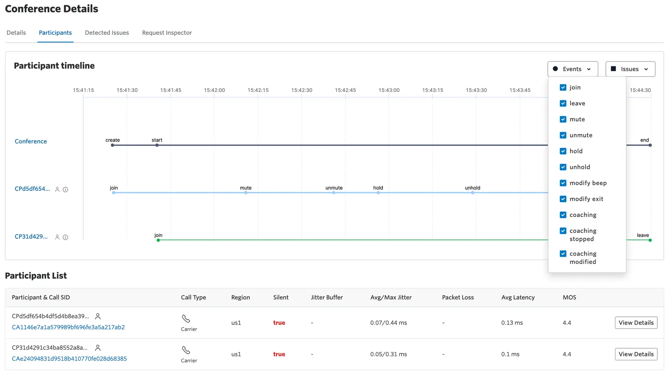View Details for the first participant
669x375 pixels.
636,323
